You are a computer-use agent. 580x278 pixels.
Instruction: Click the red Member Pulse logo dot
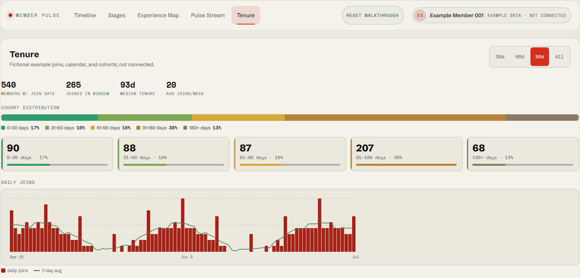[10, 15]
